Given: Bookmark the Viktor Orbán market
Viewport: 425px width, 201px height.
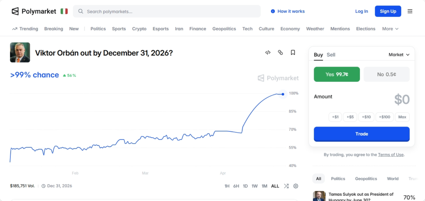Looking at the screenshot, I should click(x=293, y=53).
